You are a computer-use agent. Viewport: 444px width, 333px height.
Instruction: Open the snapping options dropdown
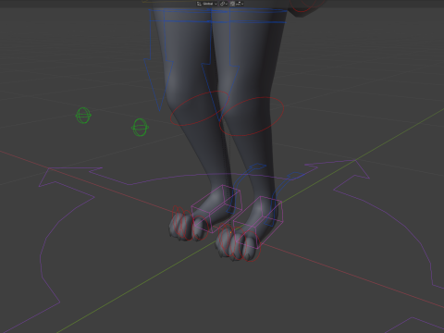click(240, 4)
